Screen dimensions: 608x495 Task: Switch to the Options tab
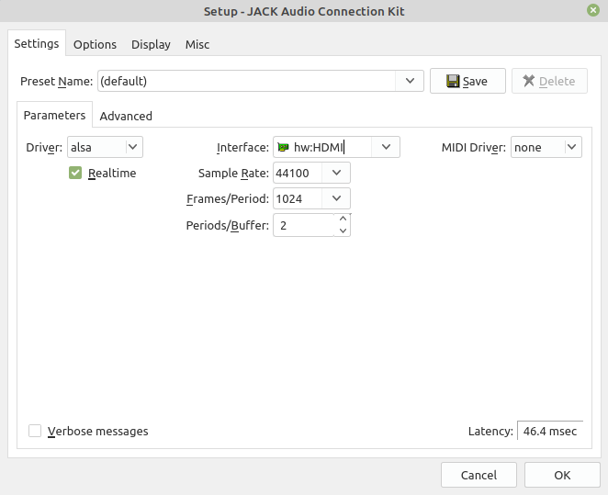pos(95,45)
